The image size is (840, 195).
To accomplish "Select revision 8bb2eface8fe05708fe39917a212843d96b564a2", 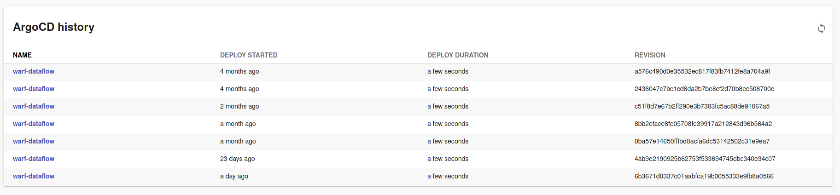I will coord(703,124).
